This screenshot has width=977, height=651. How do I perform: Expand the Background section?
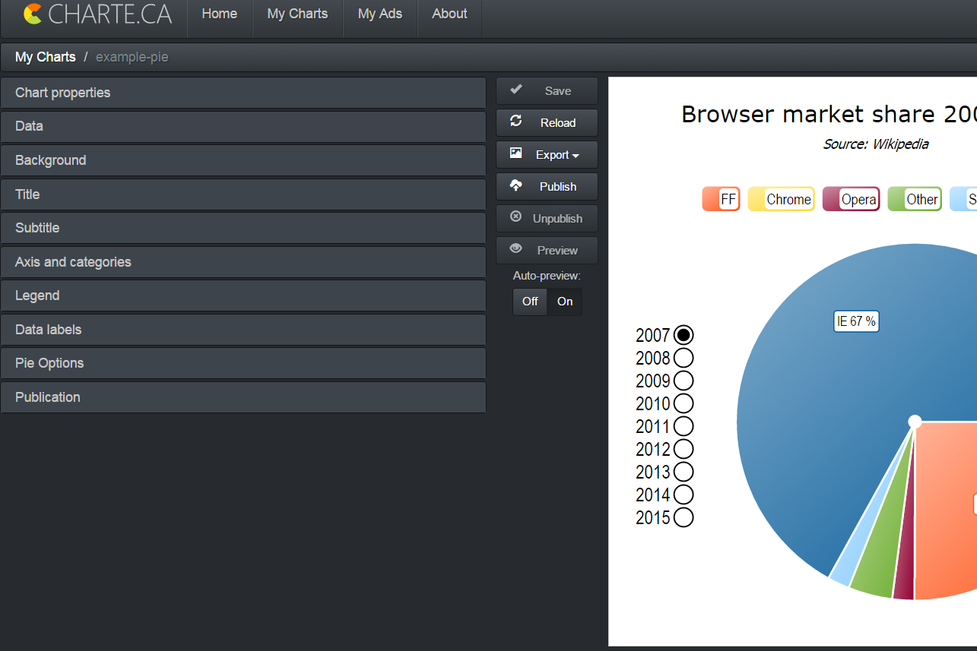coord(243,160)
